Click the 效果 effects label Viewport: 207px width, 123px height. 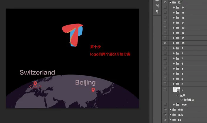click(x=183, y=96)
